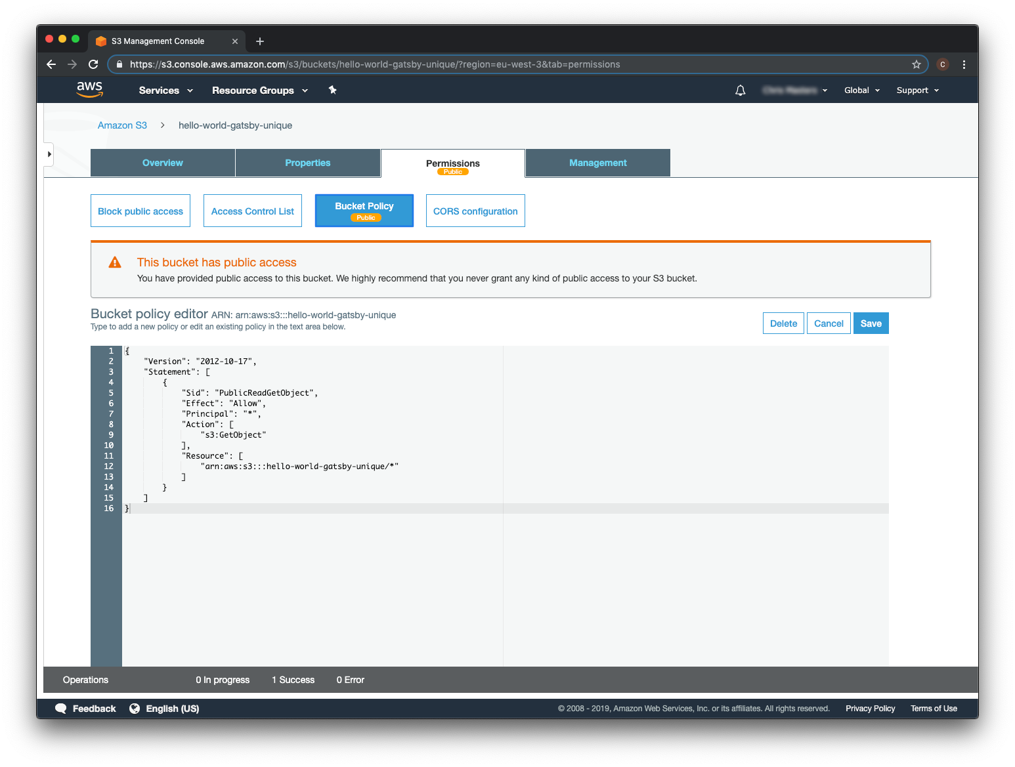Click the Chrome profile avatar icon
Image resolution: width=1015 pixels, height=767 pixels.
tap(943, 64)
